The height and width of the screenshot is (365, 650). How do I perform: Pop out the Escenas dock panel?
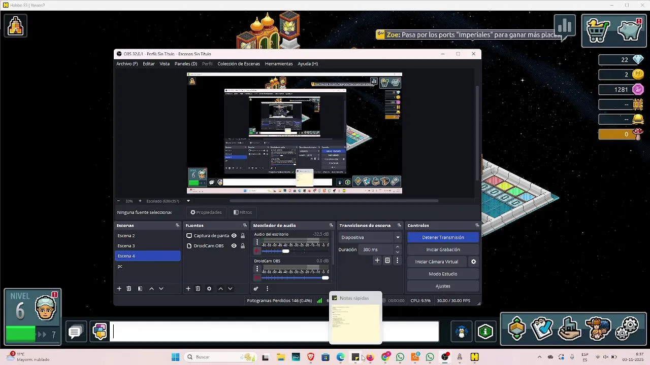click(x=177, y=226)
